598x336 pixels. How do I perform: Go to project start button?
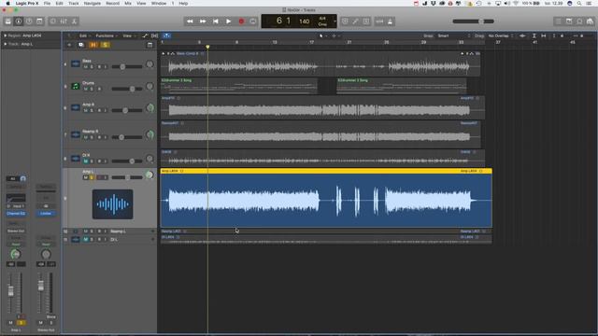216,21
